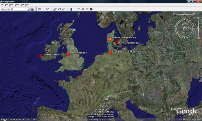
Task: Expand the search history dropdown arrow
Action: pos(28,9)
